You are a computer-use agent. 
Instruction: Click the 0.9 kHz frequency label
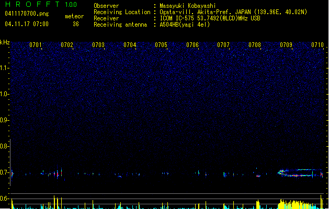point(4,120)
